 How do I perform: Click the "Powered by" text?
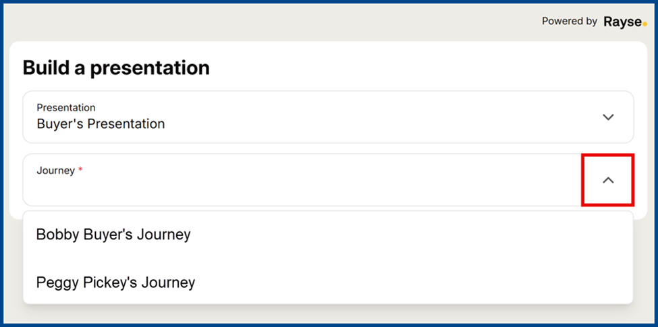tap(569, 22)
